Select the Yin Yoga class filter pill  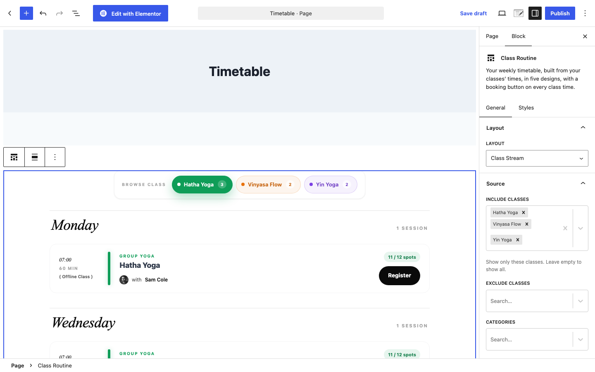click(331, 184)
